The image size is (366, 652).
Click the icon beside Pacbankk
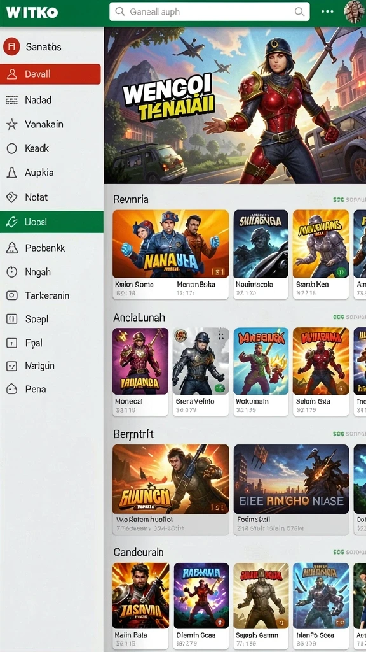click(x=11, y=248)
